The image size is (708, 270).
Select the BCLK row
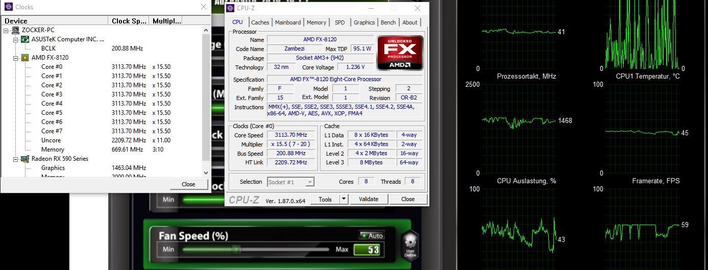click(x=102, y=48)
